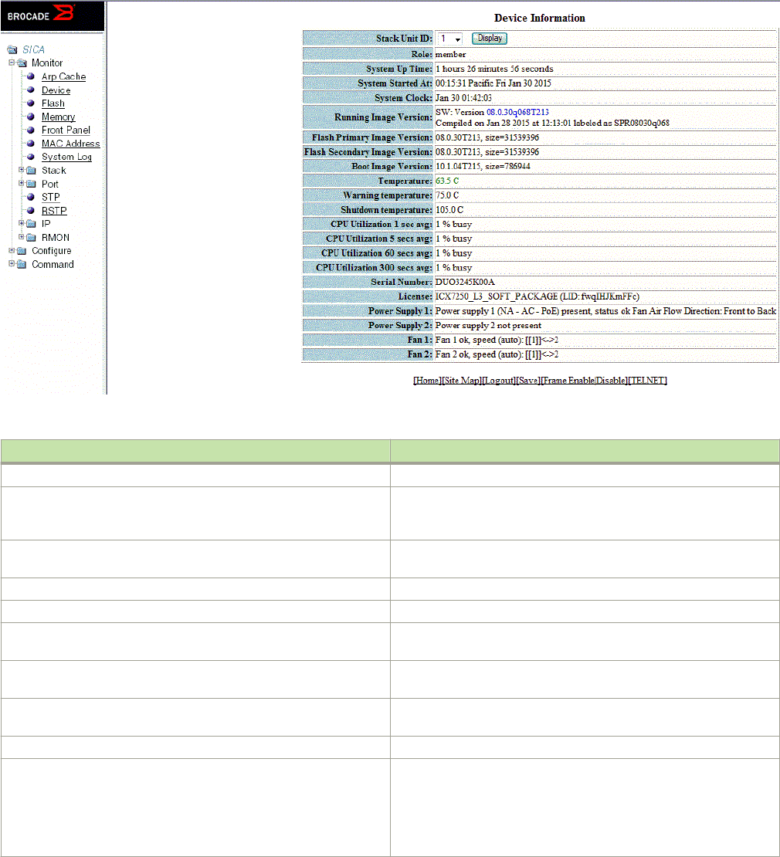This screenshot has height=857, width=780.
Task: Click the bullet icon beside Device
Action: pyautogui.click(x=31, y=90)
